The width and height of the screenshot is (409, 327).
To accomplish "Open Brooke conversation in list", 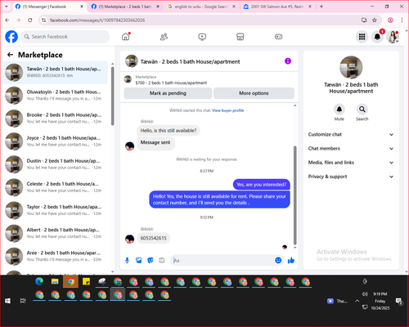I will [x=56, y=119].
